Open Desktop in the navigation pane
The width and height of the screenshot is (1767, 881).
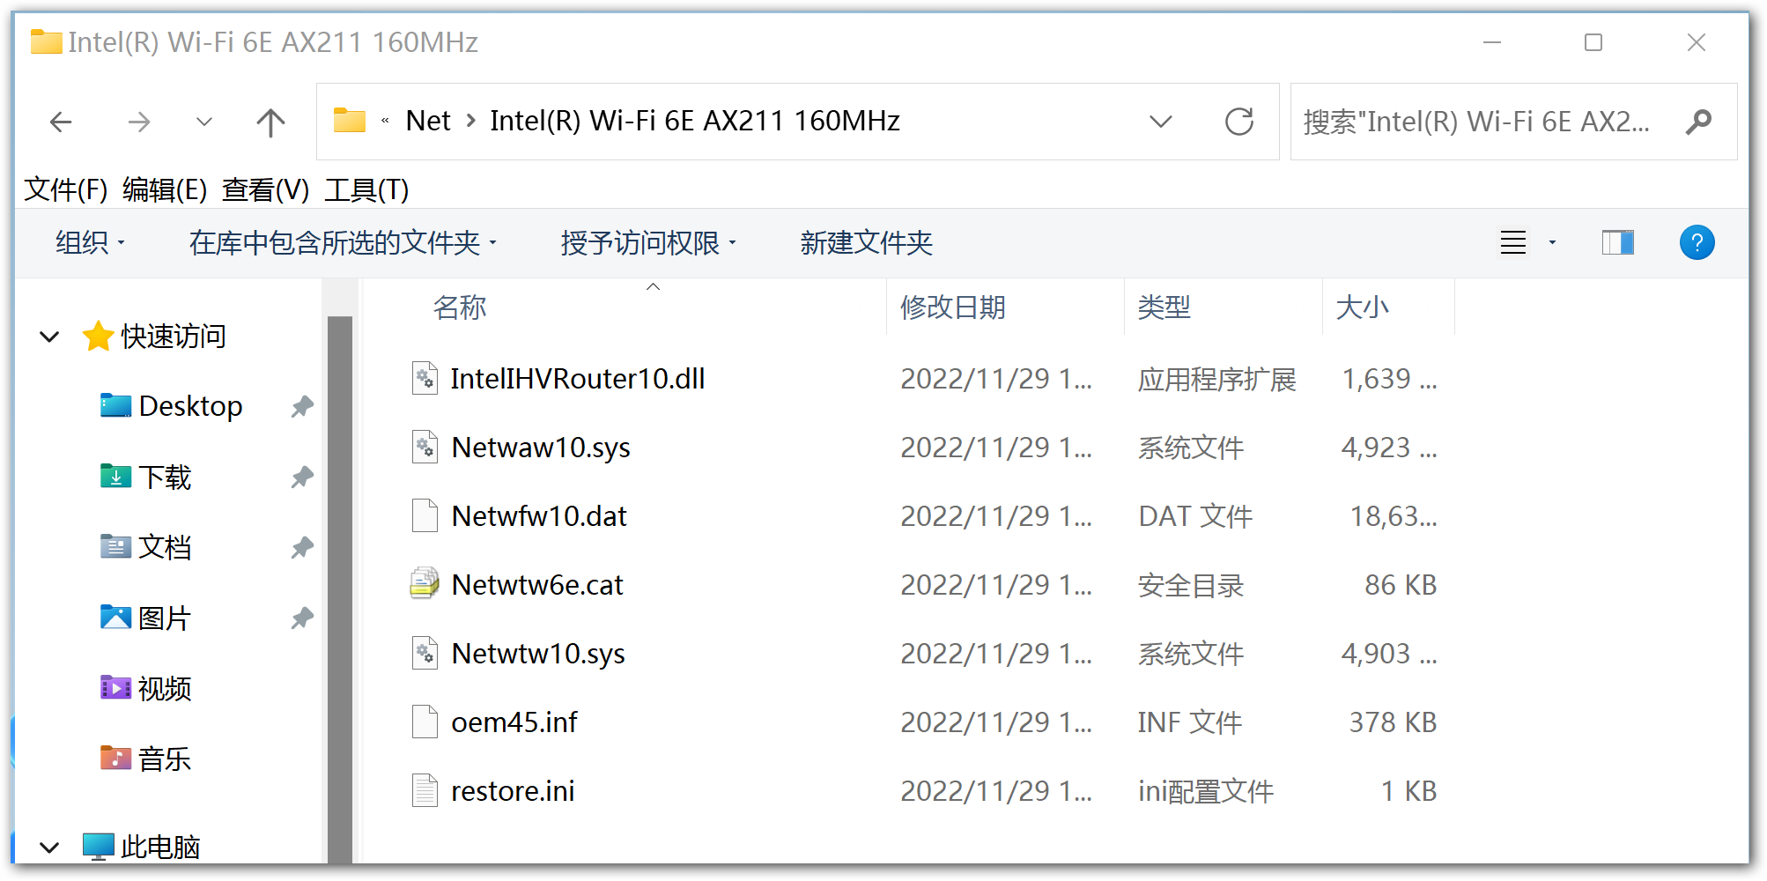pyautogui.click(x=190, y=406)
